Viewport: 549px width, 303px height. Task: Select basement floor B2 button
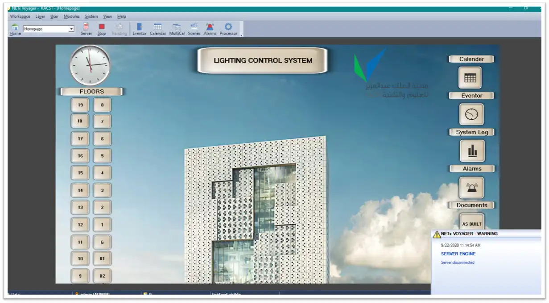[x=102, y=276]
